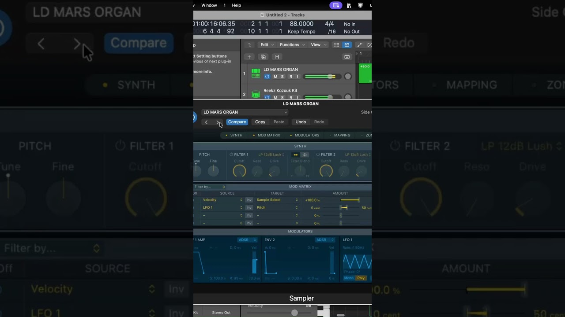Viewport: 565px width, 317px height.
Task: Change the Velocity source dropdown
Action: click(223, 200)
